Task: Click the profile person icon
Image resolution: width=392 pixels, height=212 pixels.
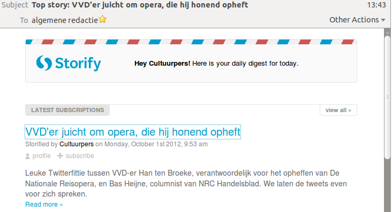Action: 27,156
